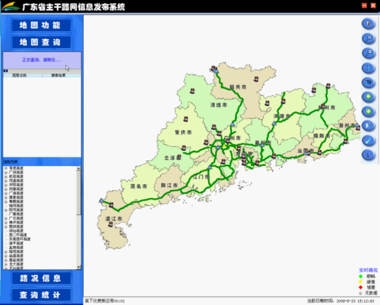380x305 pixels.
Task: Select 西二环高速 in the road list
Action: click(x=17, y=234)
